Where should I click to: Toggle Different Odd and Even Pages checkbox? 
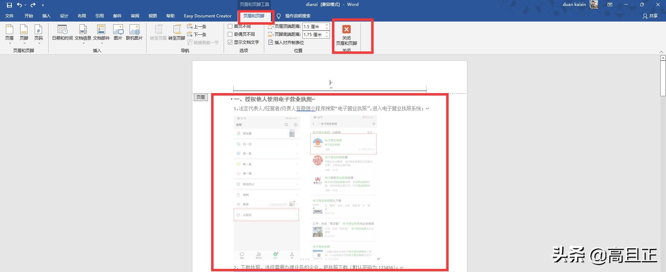(230, 34)
